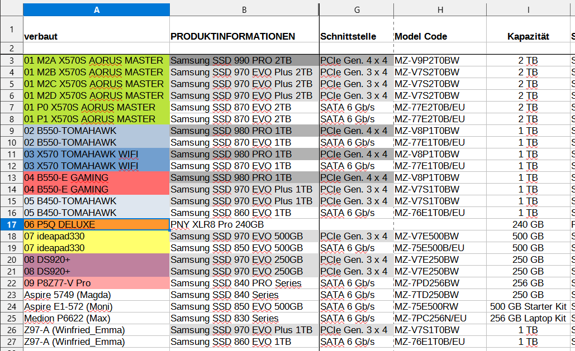Image resolution: width=575 pixels, height=351 pixels.
Task: Select '08 DS920+' in row 21
Action: [97, 272]
